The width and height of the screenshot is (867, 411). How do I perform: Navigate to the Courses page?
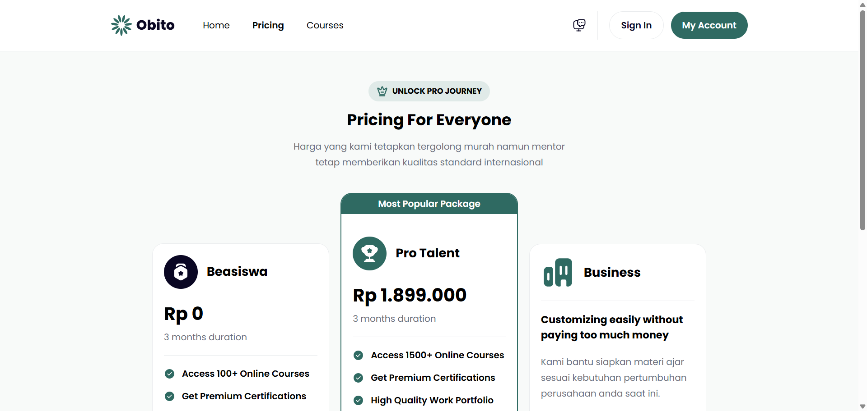point(325,25)
